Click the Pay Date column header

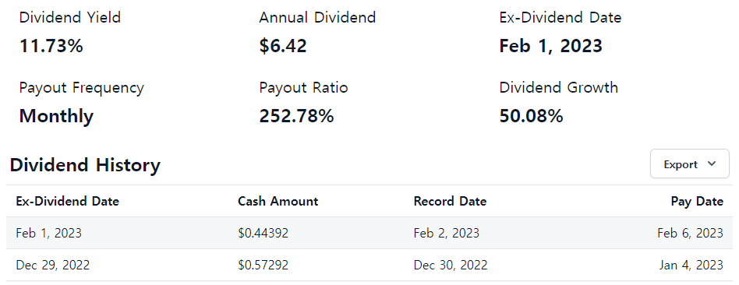(697, 202)
